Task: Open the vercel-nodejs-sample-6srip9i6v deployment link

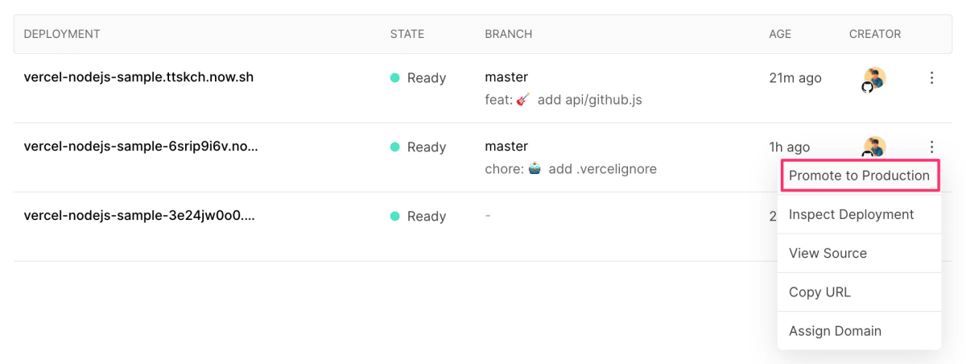Action: coord(141,147)
